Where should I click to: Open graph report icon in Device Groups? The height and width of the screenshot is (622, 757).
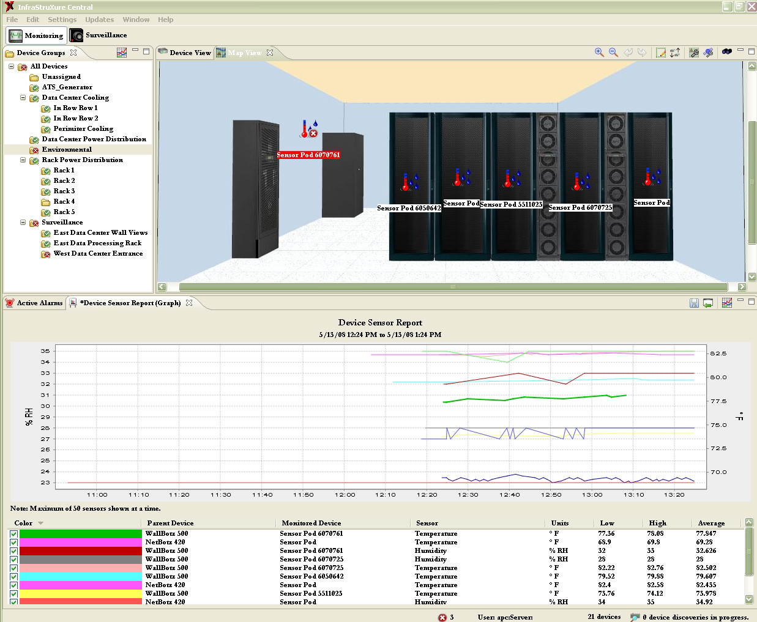pyautogui.click(x=122, y=53)
